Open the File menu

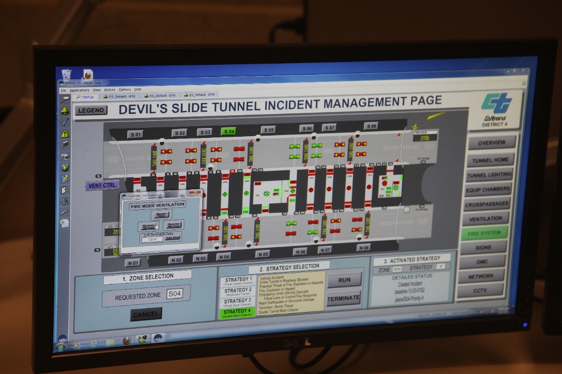pyautogui.click(x=63, y=91)
